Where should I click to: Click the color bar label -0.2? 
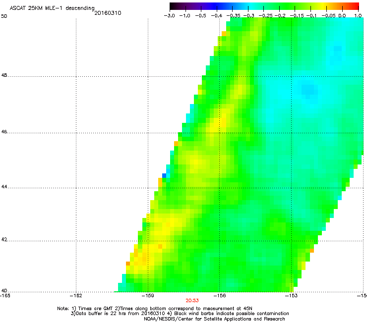[x=280, y=16]
